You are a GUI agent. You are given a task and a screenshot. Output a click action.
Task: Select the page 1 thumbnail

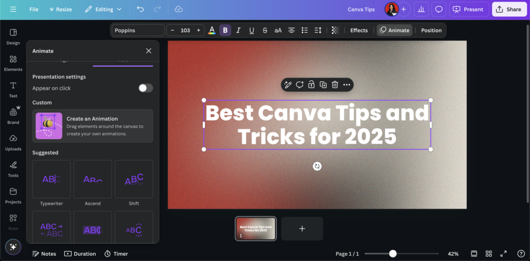coord(256,228)
